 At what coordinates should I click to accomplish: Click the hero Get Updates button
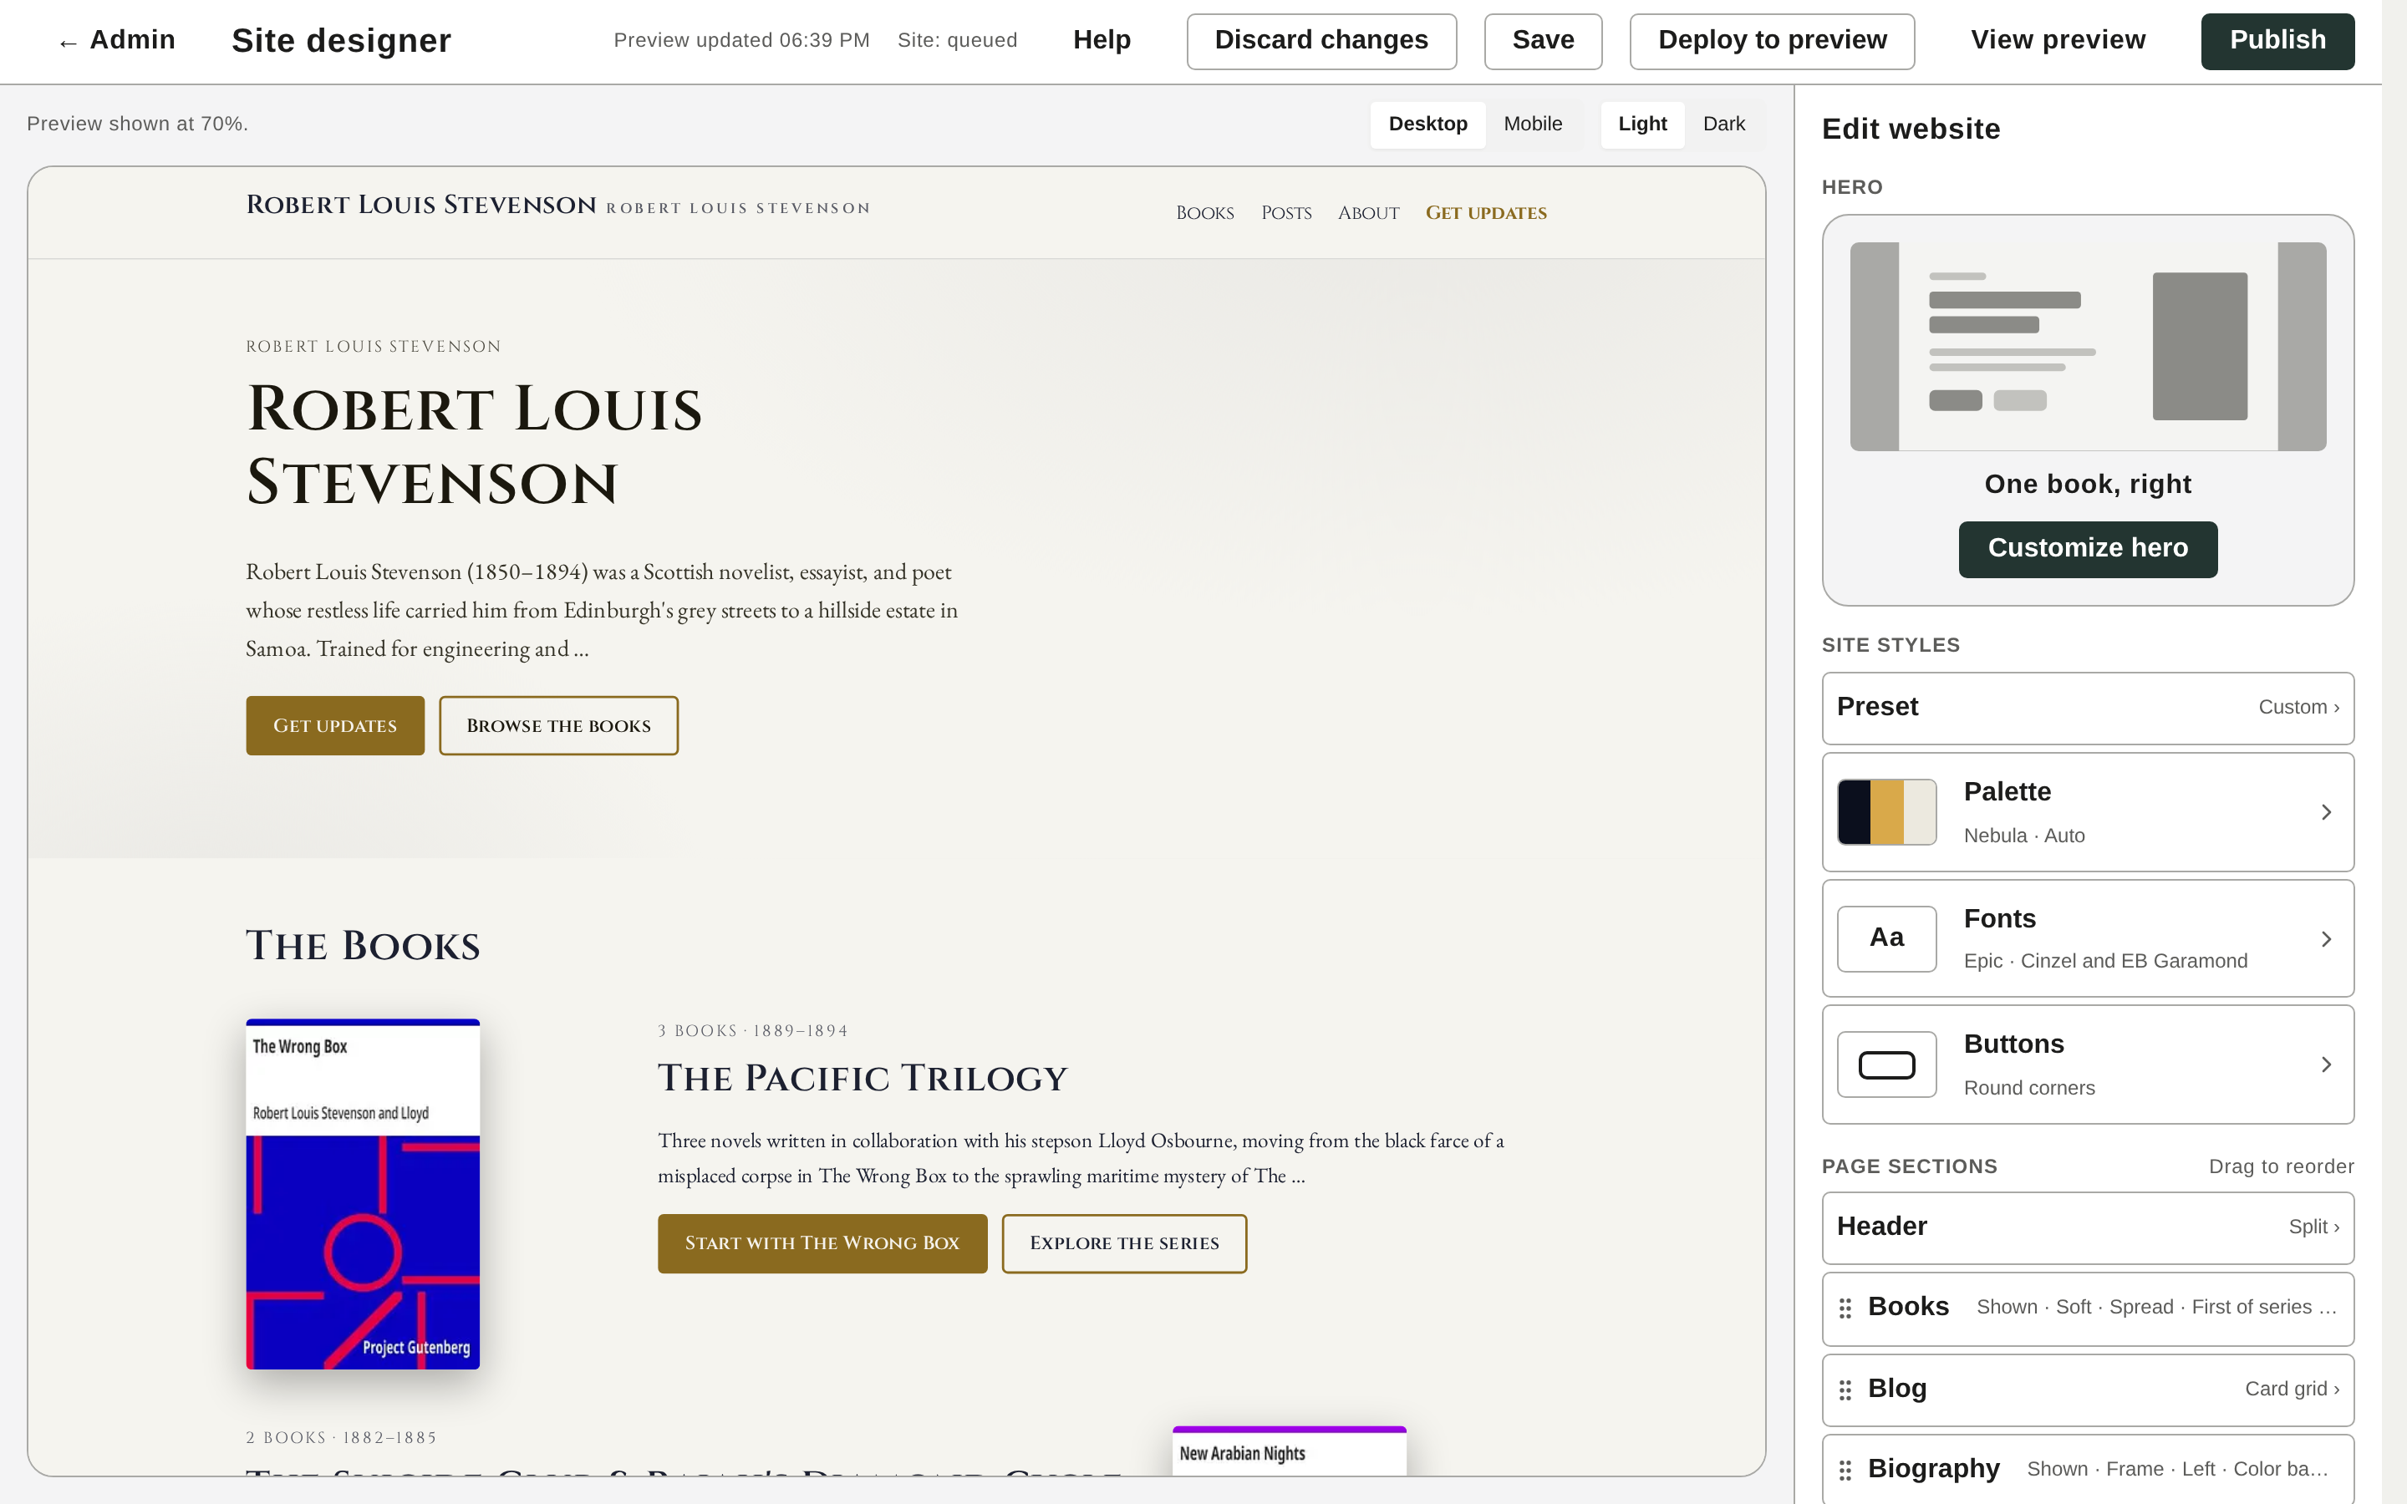click(x=335, y=725)
